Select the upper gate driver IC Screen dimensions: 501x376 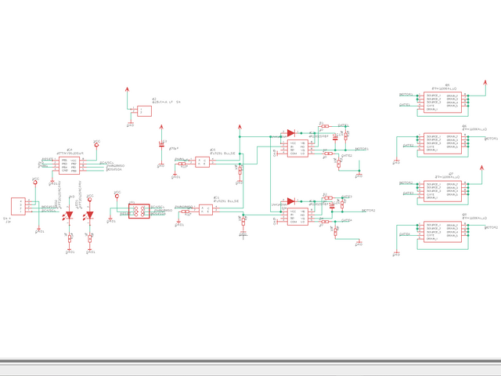pyautogui.click(x=297, y=148)
